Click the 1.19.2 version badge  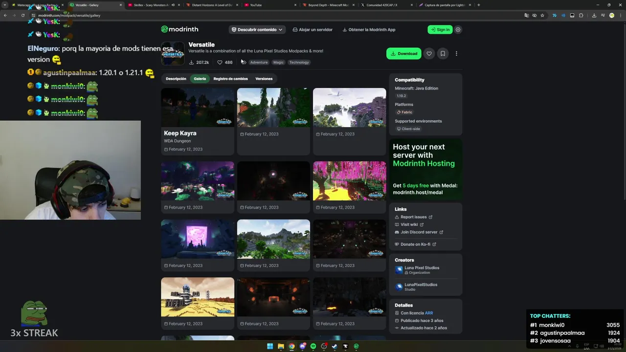402,96
